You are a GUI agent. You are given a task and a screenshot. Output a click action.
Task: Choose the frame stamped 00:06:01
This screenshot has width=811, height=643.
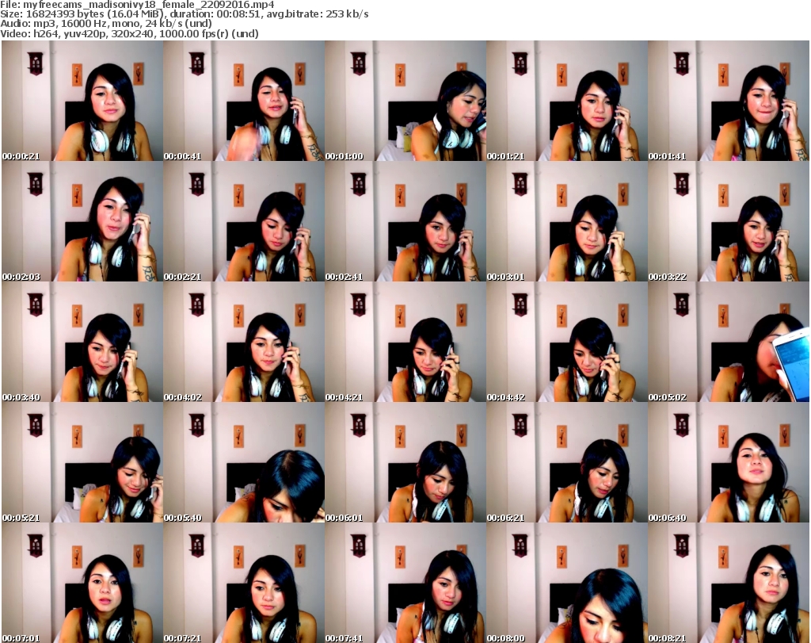(x=405, y=462)
